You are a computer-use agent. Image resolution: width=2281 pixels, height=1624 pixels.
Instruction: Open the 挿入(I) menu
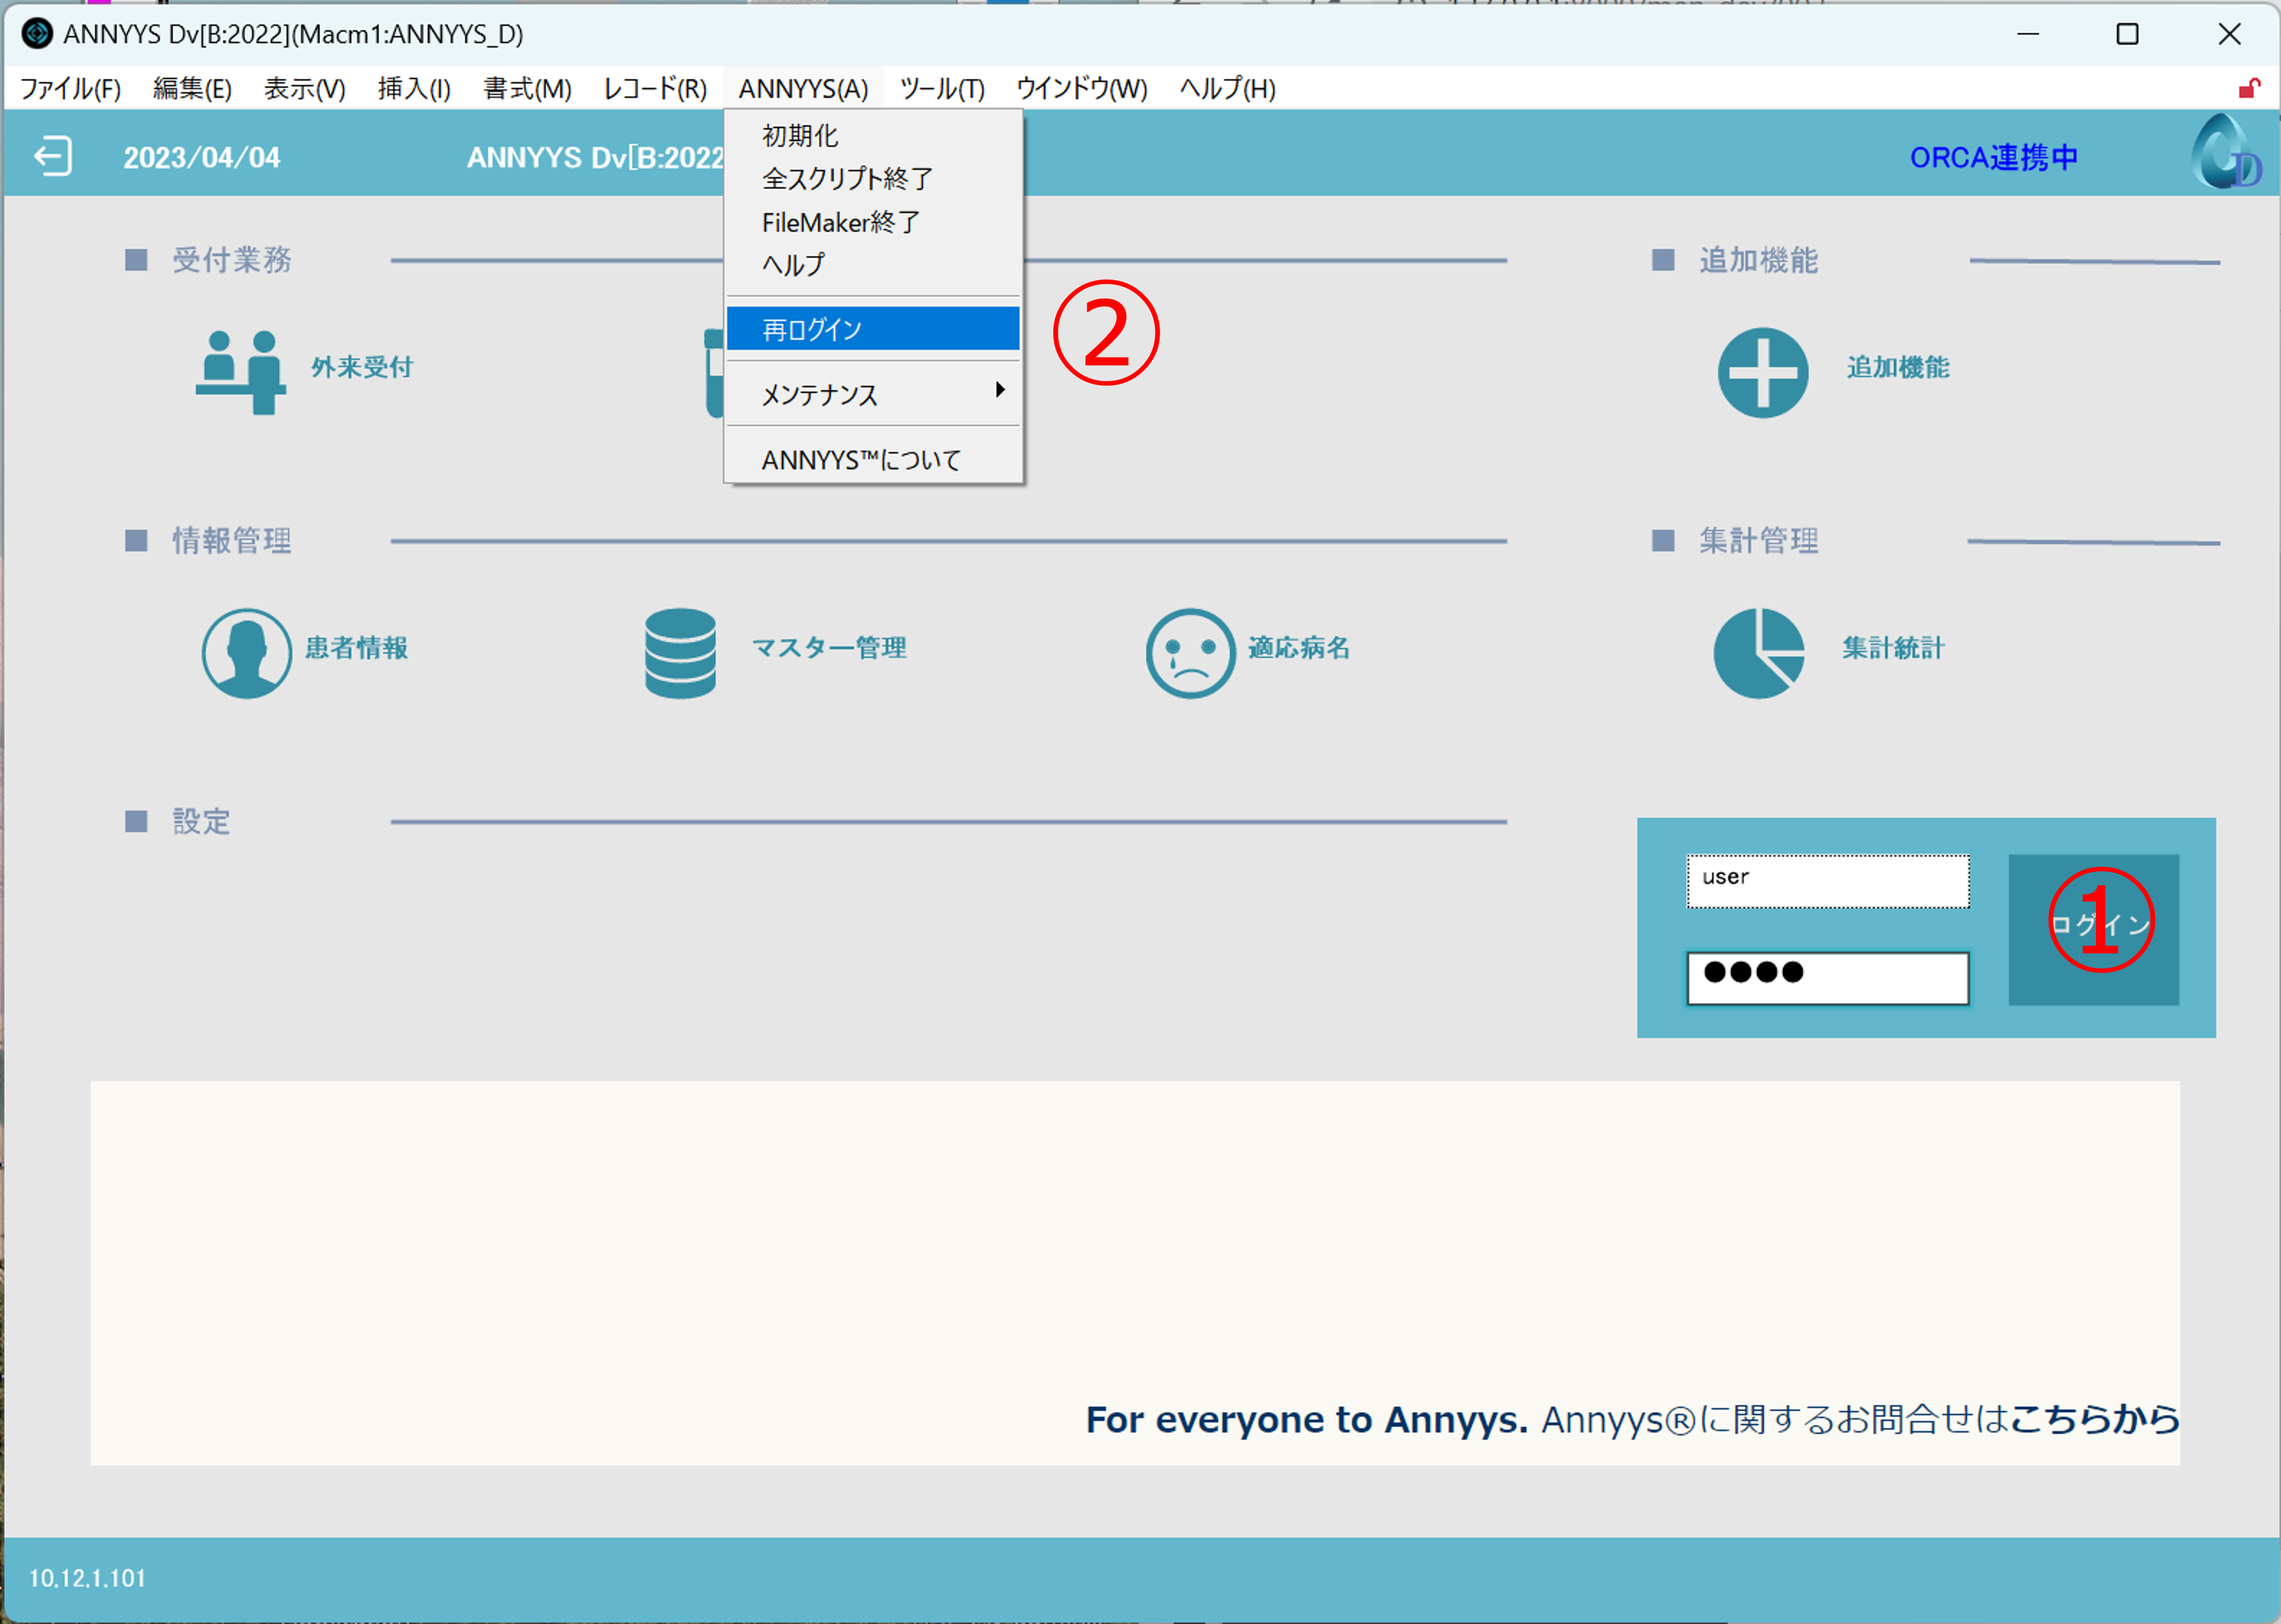[414, 89]
